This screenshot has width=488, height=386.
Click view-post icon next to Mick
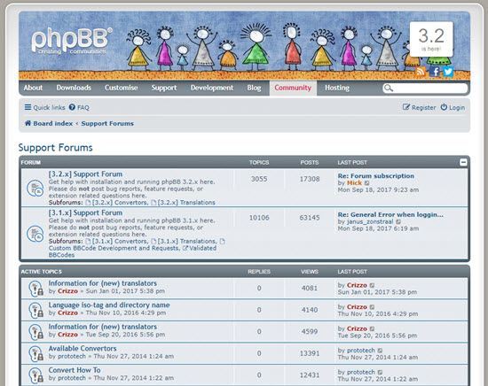[367, 183]
